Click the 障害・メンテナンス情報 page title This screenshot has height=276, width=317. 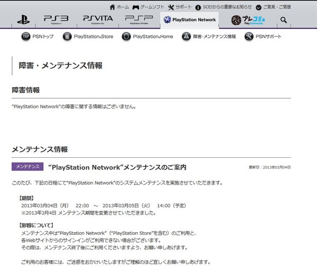click(60, 65)
